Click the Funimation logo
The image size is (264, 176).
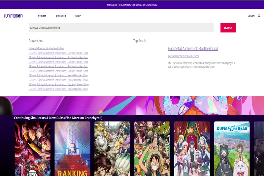(13, 16)
